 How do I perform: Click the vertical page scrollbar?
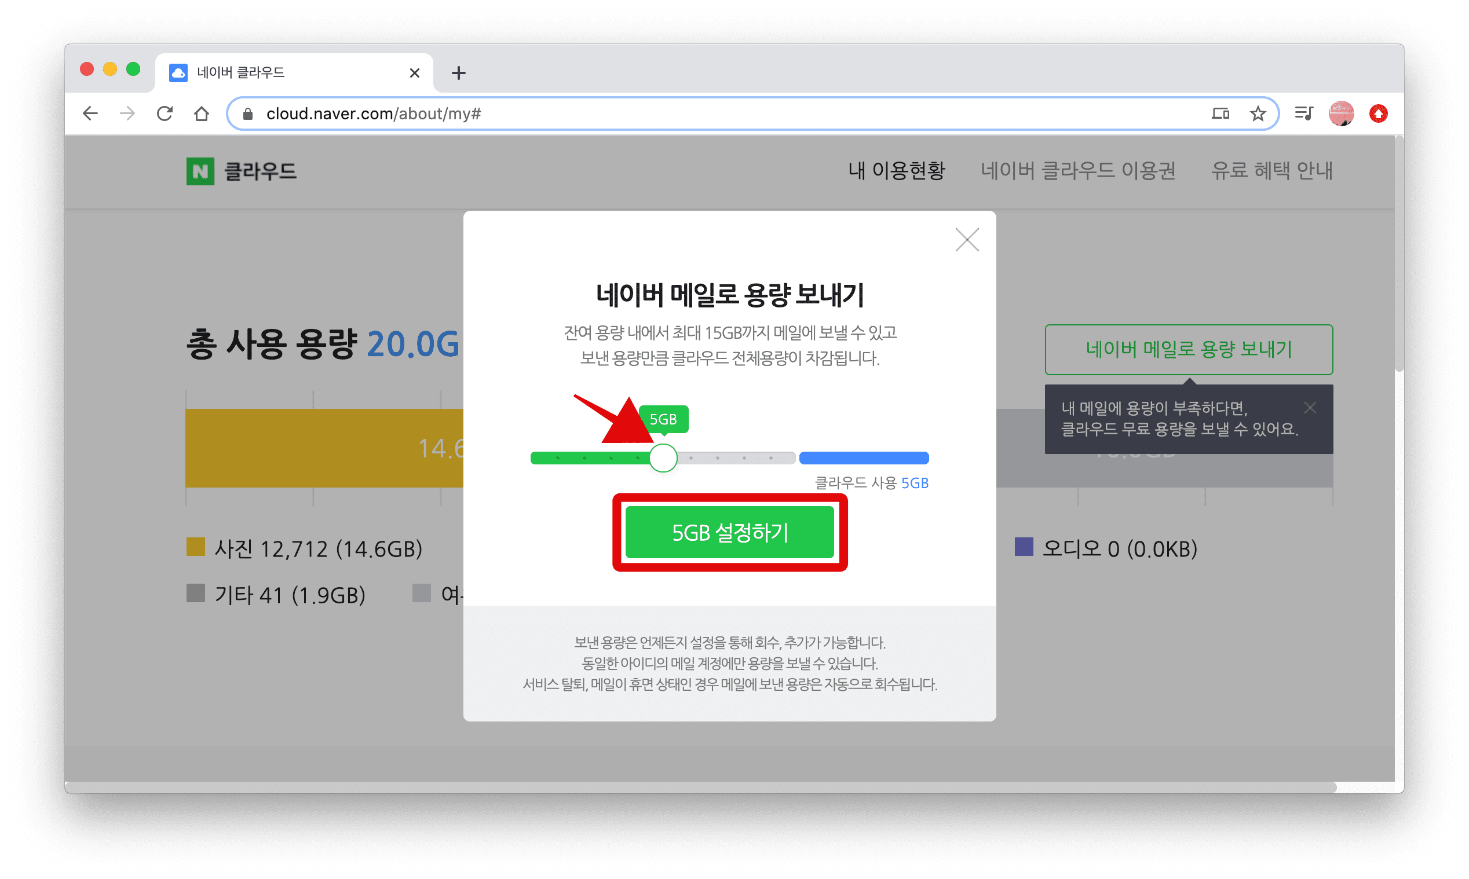[1399, 255]
